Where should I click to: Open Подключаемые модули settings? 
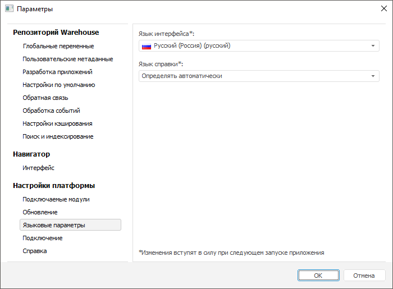point(56,199)
